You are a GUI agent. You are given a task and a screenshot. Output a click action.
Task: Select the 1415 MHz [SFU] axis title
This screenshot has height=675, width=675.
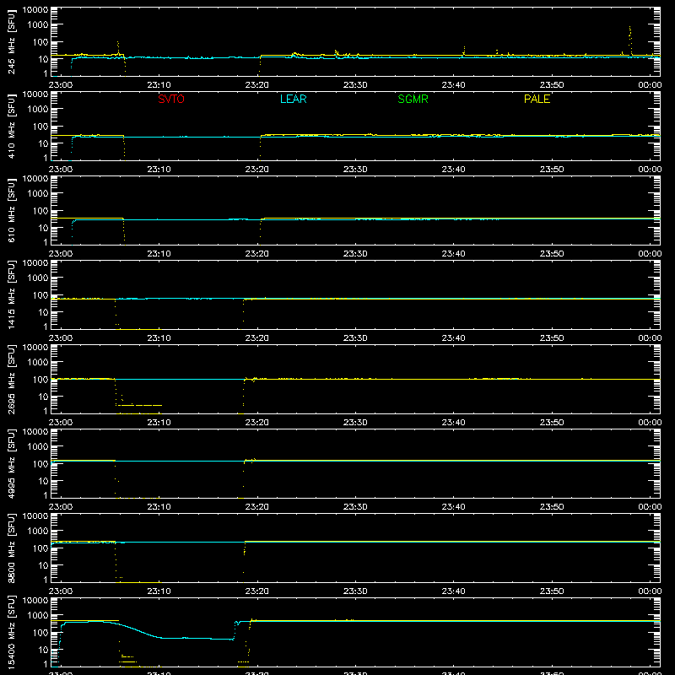coord(12,294)
